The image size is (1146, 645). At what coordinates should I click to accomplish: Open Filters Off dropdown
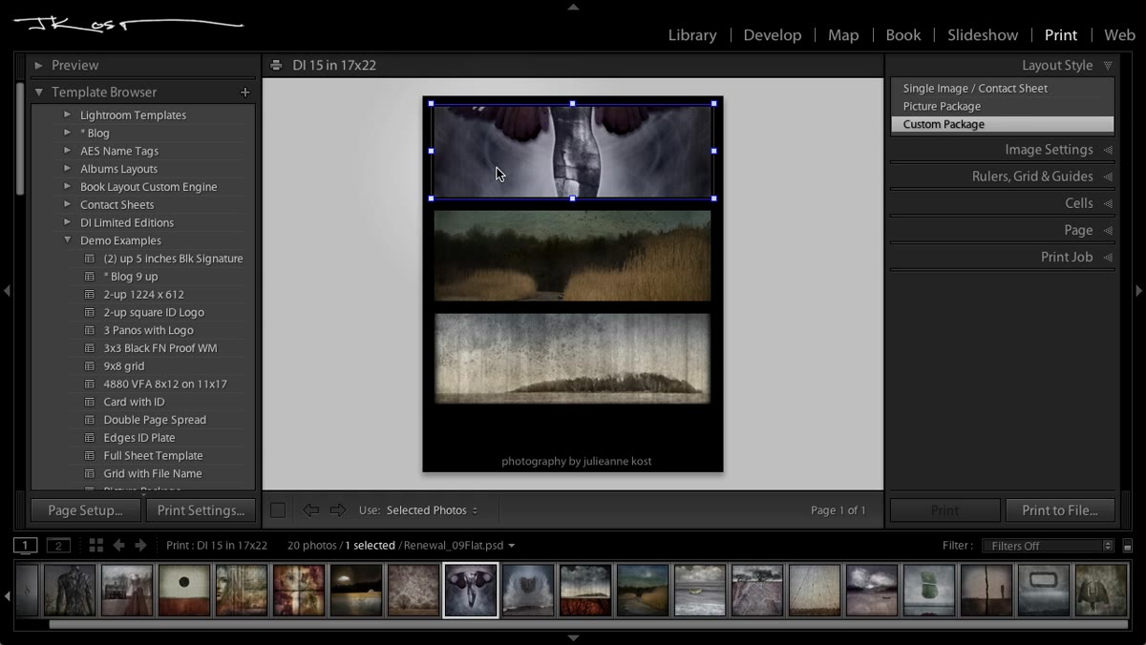click(1048, 546)
